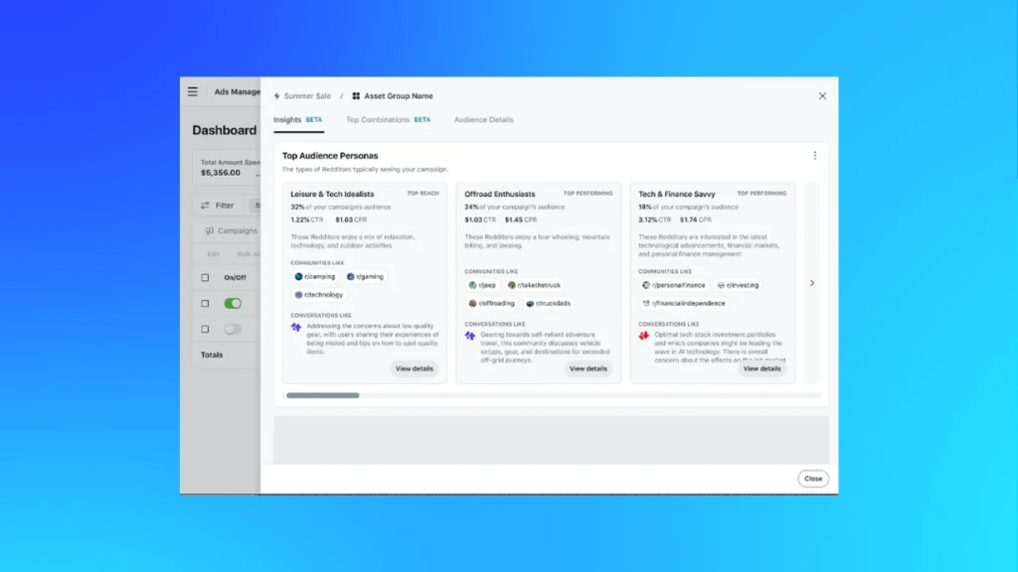The height and width of the screenshot is (572, 1018).
Task: Click the Campaigns megaphone icon
Action: coord(209,230)
